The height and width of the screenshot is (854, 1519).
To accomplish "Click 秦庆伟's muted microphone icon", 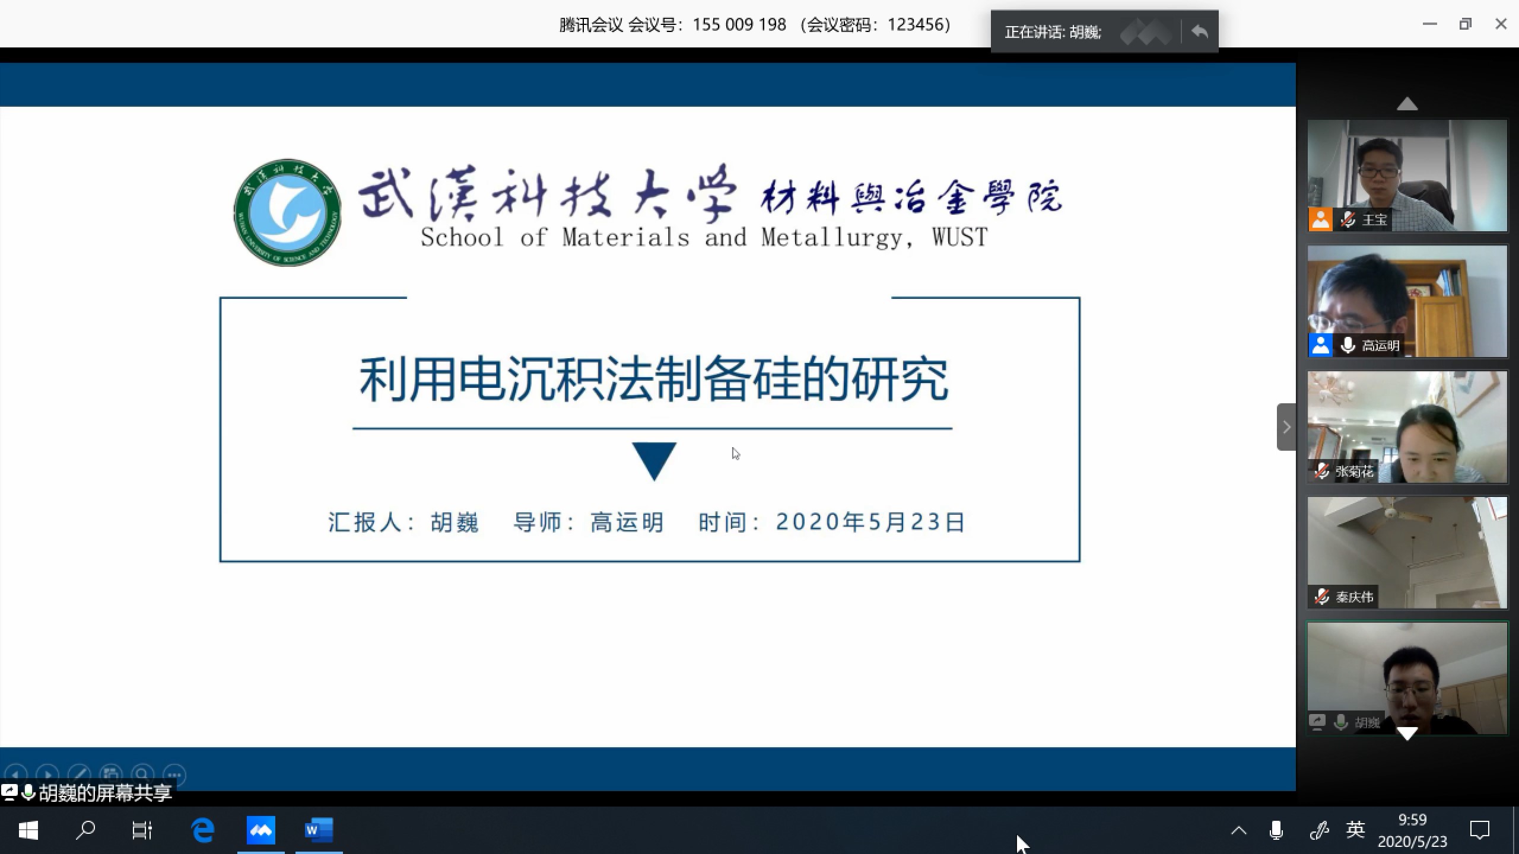I will click(1321, 597).
